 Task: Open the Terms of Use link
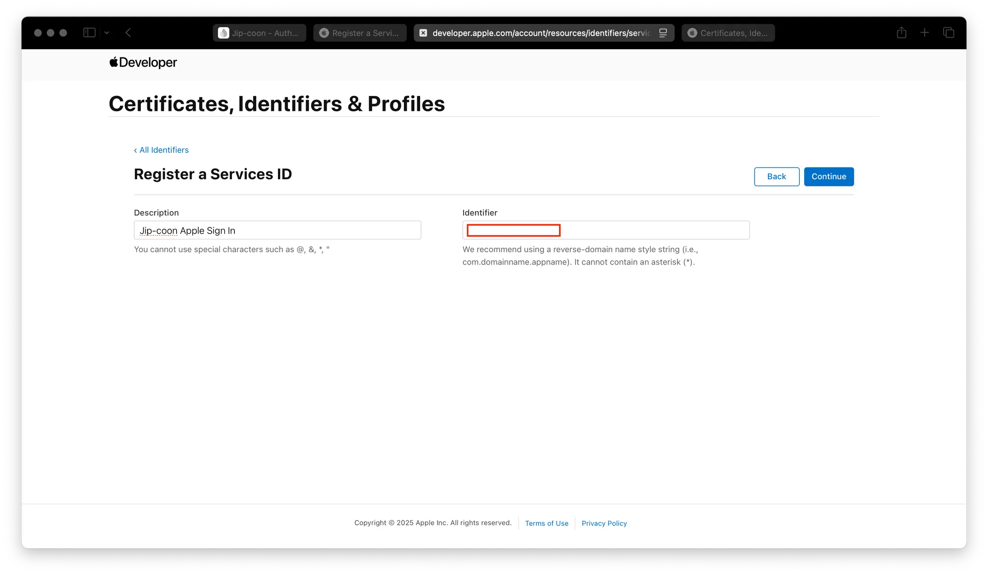tap(547, 523)
